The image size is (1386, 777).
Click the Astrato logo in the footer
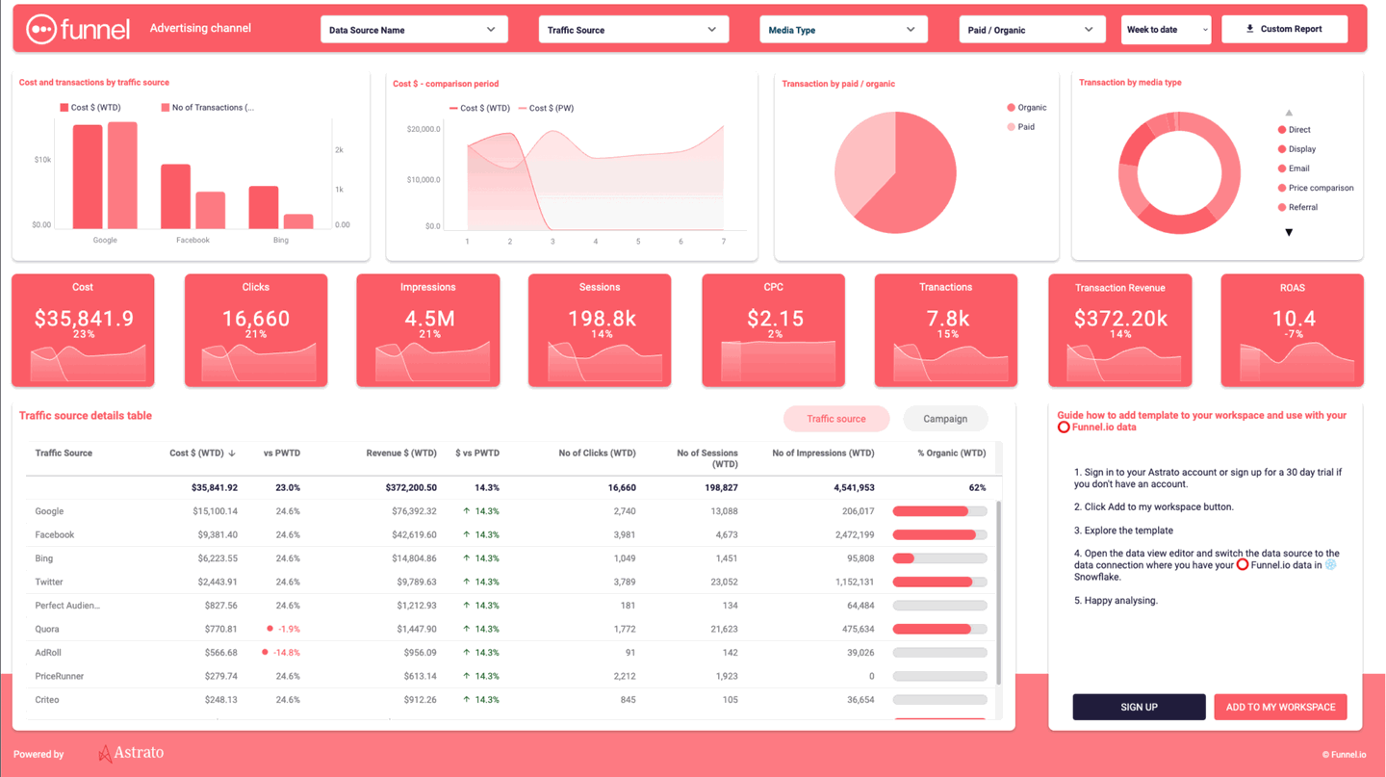[130, 753]
